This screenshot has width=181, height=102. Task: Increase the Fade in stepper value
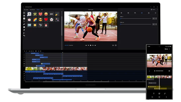156,18
